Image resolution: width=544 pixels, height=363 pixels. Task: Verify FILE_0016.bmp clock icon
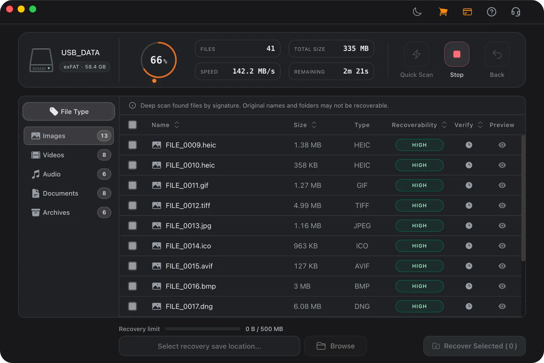tap(469, 286)
